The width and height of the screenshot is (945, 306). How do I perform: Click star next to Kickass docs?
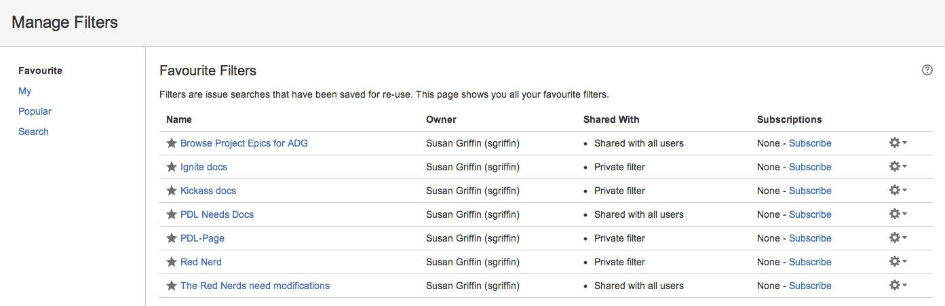(x=172, y=191)
